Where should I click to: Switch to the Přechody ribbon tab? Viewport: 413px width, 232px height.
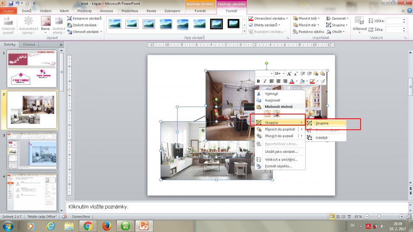click(x=85, y=11)
